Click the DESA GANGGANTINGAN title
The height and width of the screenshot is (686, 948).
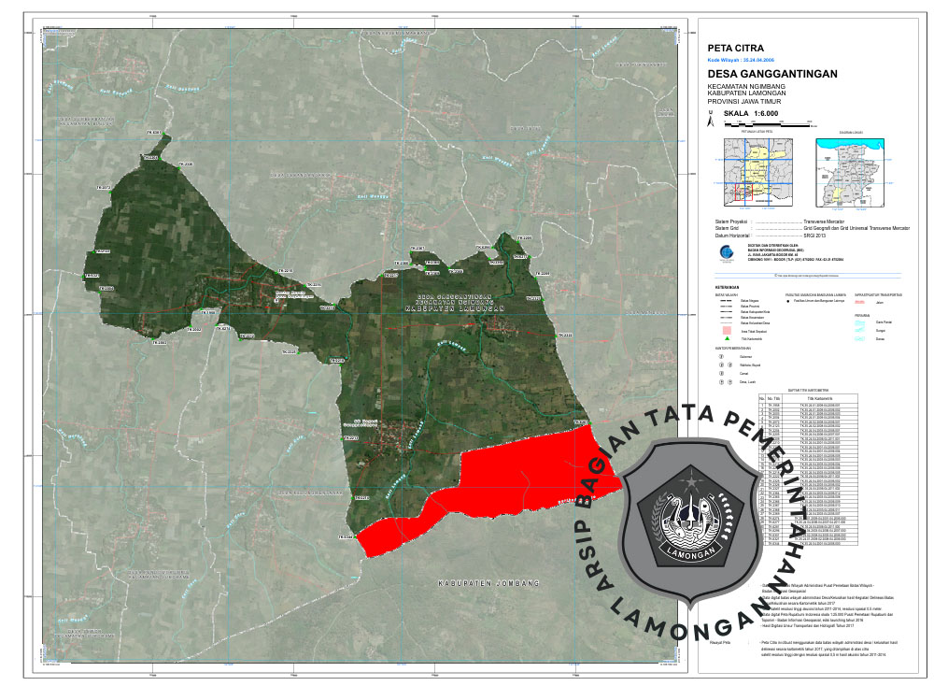772,74
